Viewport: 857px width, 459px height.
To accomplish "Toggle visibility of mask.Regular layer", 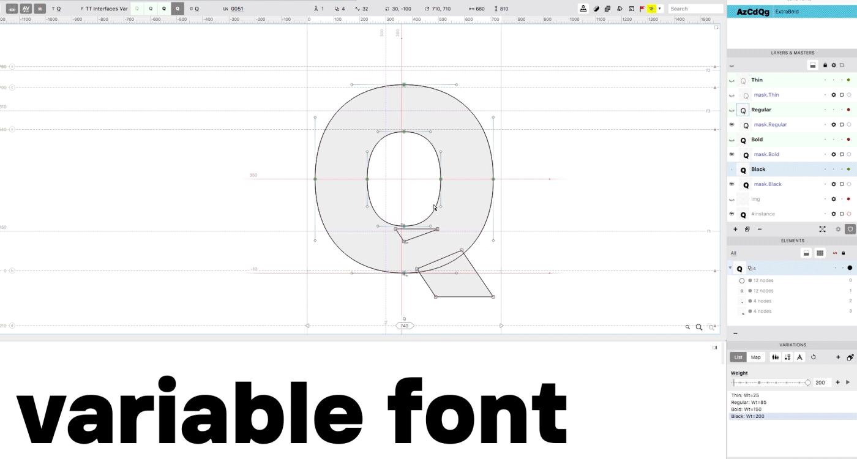I will click(732, 124).
